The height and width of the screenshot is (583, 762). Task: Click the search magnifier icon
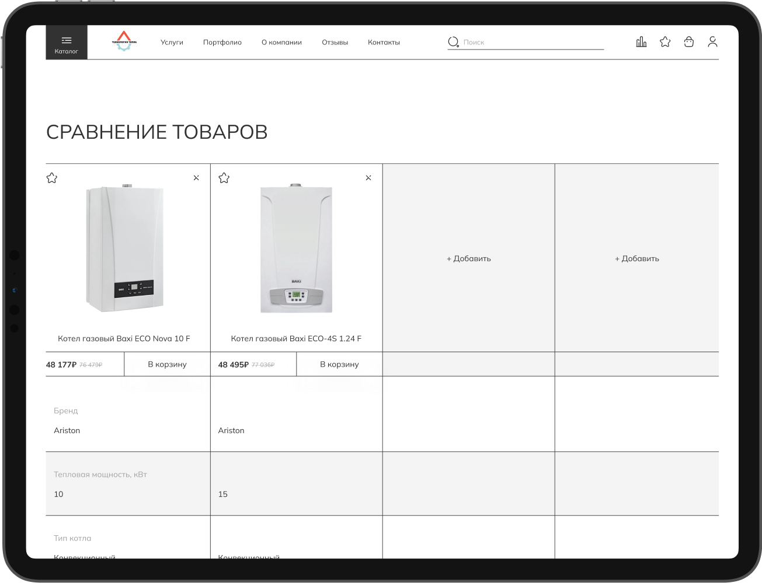pyautogui.click(x=453, y=42)
